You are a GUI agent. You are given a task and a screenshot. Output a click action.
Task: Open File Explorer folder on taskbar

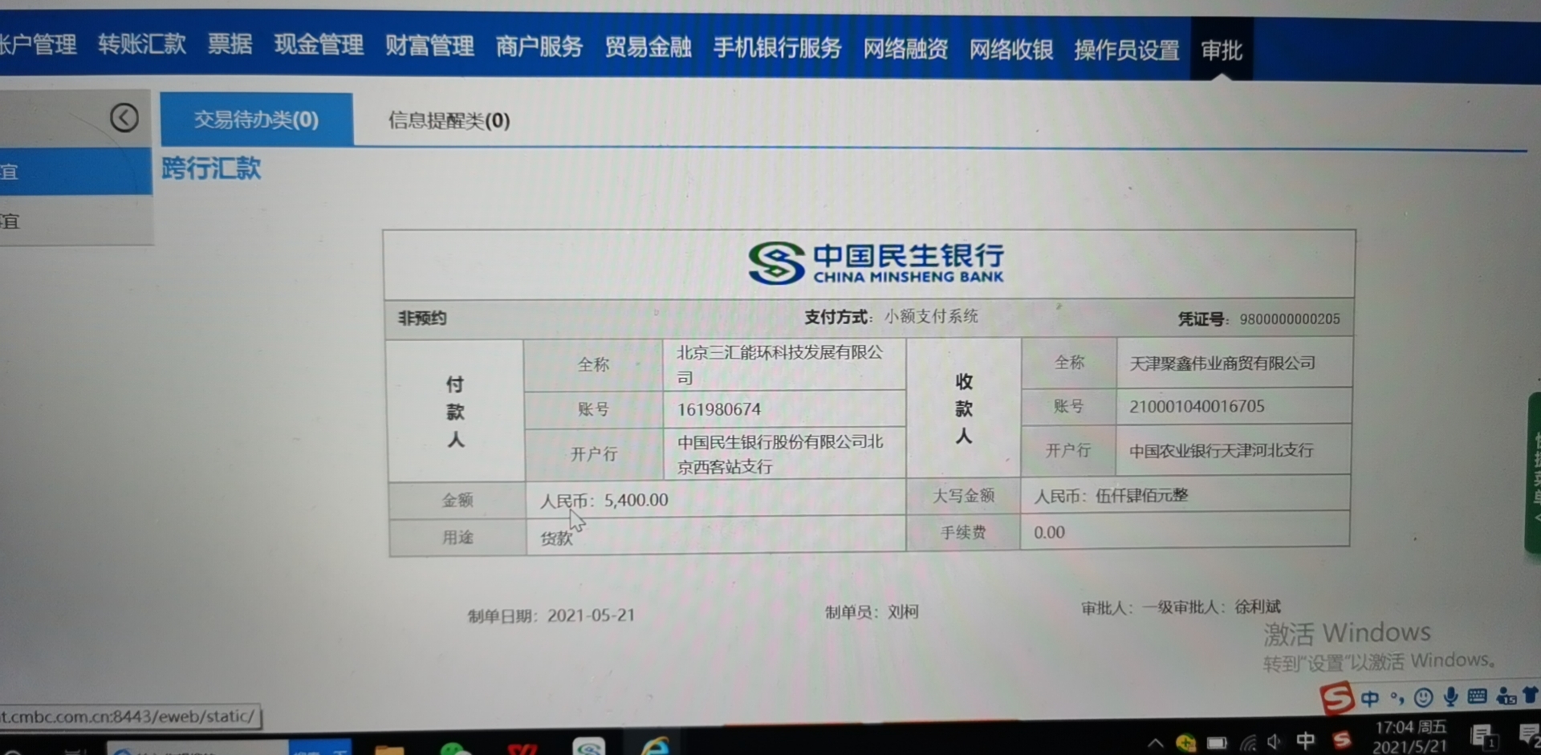click(389, 749)
